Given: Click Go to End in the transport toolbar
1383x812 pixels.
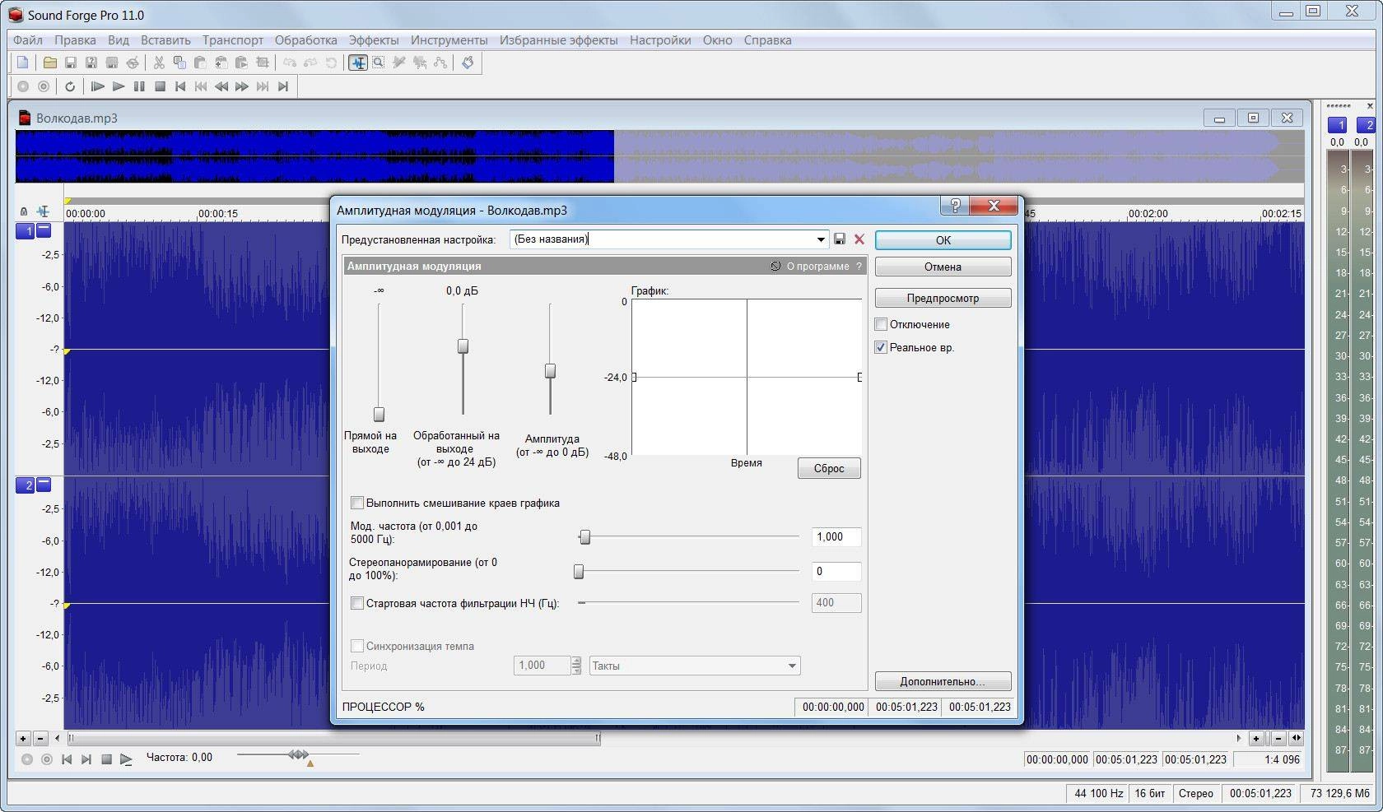Looking at the screenshot, I should 283,86.
